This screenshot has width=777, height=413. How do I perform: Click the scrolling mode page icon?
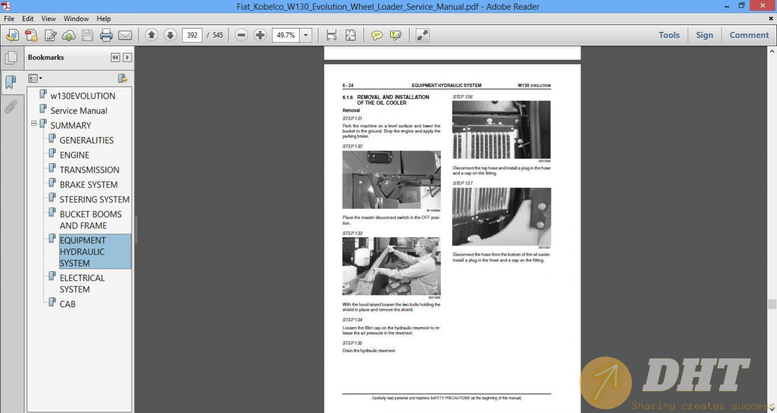click(x=332, y=35)
